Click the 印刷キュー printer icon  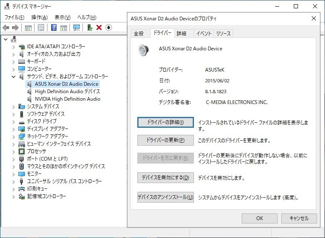tap(22, 189)
